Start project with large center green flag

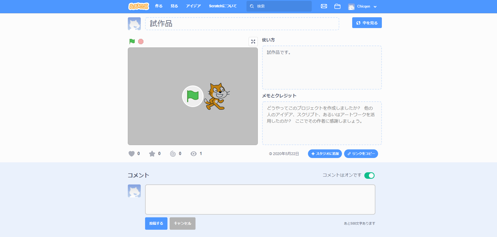pos(193,96)
